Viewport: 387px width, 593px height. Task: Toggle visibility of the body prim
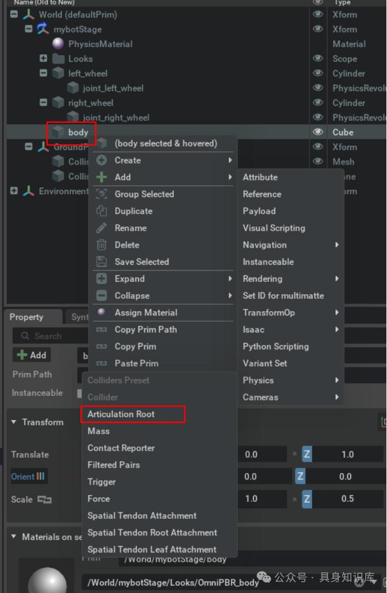pyautogui.click(x=318, y=132)
